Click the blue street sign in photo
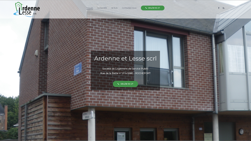 (78, 69)
